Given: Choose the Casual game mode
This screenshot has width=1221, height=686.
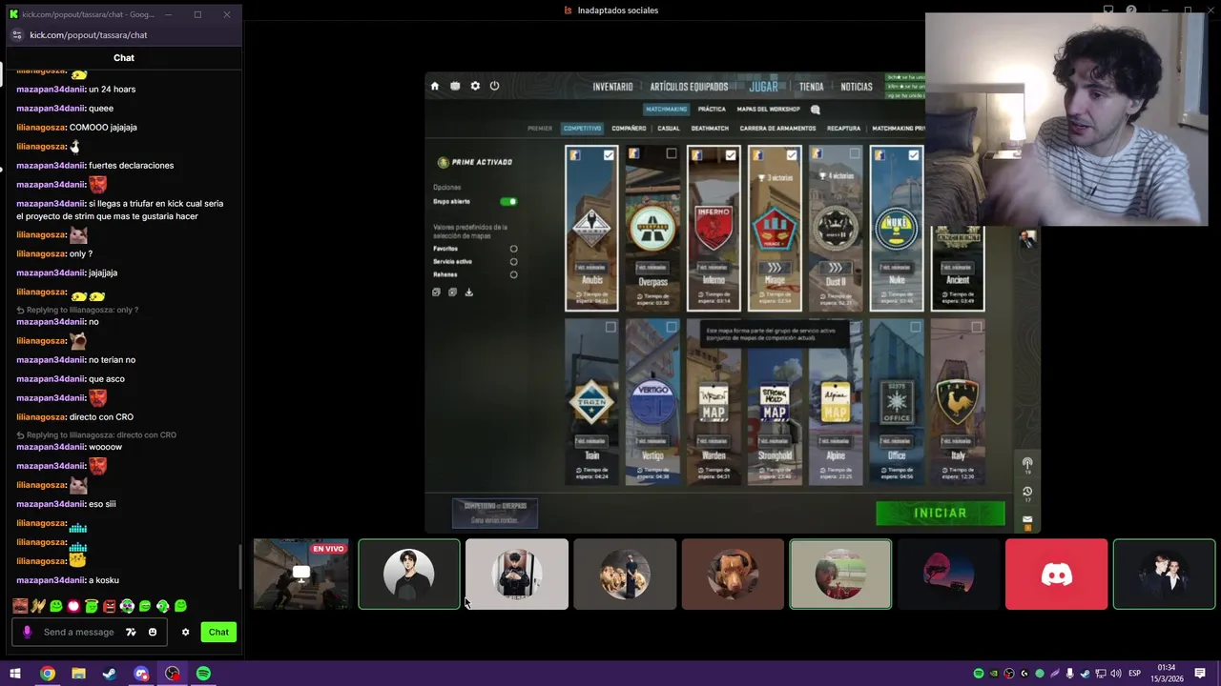Looking at the screenshot, I should [669, 128].
